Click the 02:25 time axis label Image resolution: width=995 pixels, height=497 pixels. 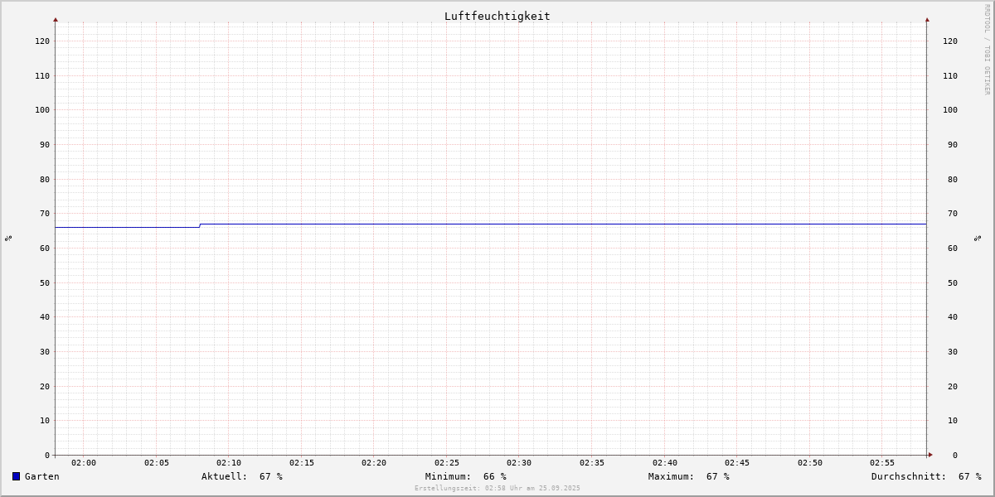pyautogui.click(x=447, y=462)
